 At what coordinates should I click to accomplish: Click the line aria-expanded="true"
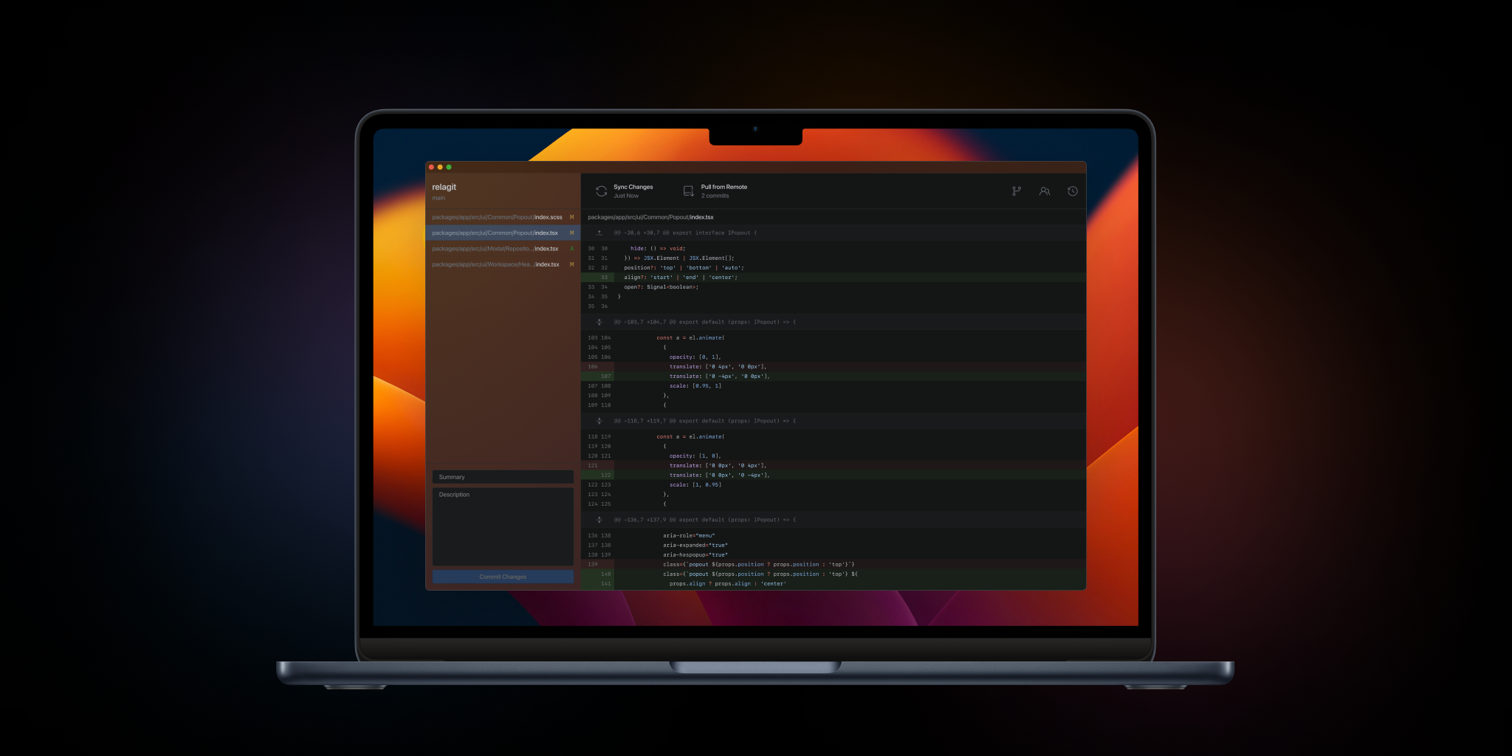834,546
